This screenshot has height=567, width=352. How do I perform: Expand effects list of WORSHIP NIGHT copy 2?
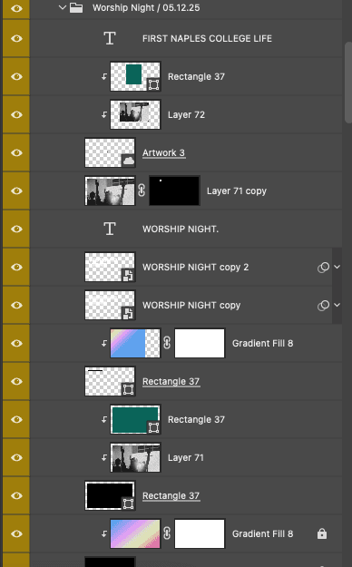(x=337, y=267)
